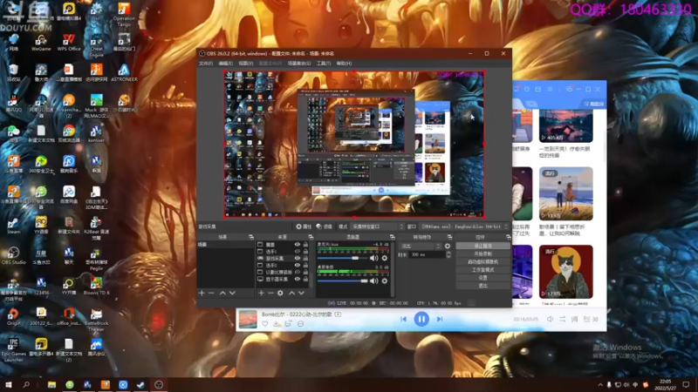698x392 pixels.
Task: Open Settings from OBS controls panel
Action: click(x=483, y=278)
